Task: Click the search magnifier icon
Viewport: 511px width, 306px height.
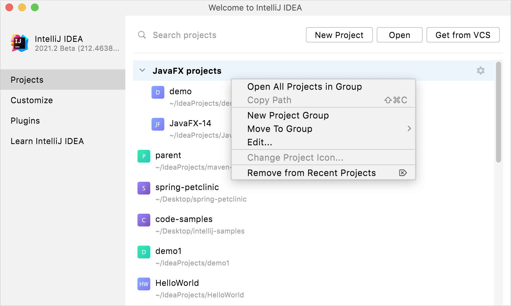Action: click(x=142, y=35)
